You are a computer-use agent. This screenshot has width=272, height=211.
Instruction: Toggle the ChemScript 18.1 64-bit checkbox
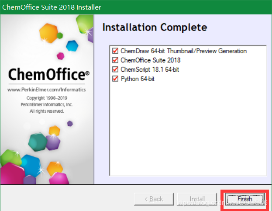tap(115, 69)
